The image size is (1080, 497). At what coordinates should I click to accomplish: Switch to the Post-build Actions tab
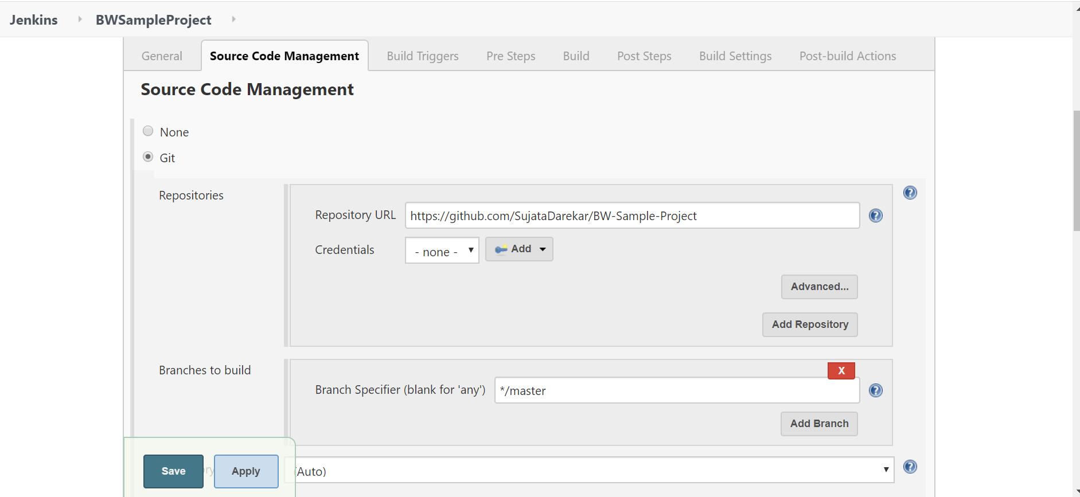pyautogui.click(x=847, y=56)
